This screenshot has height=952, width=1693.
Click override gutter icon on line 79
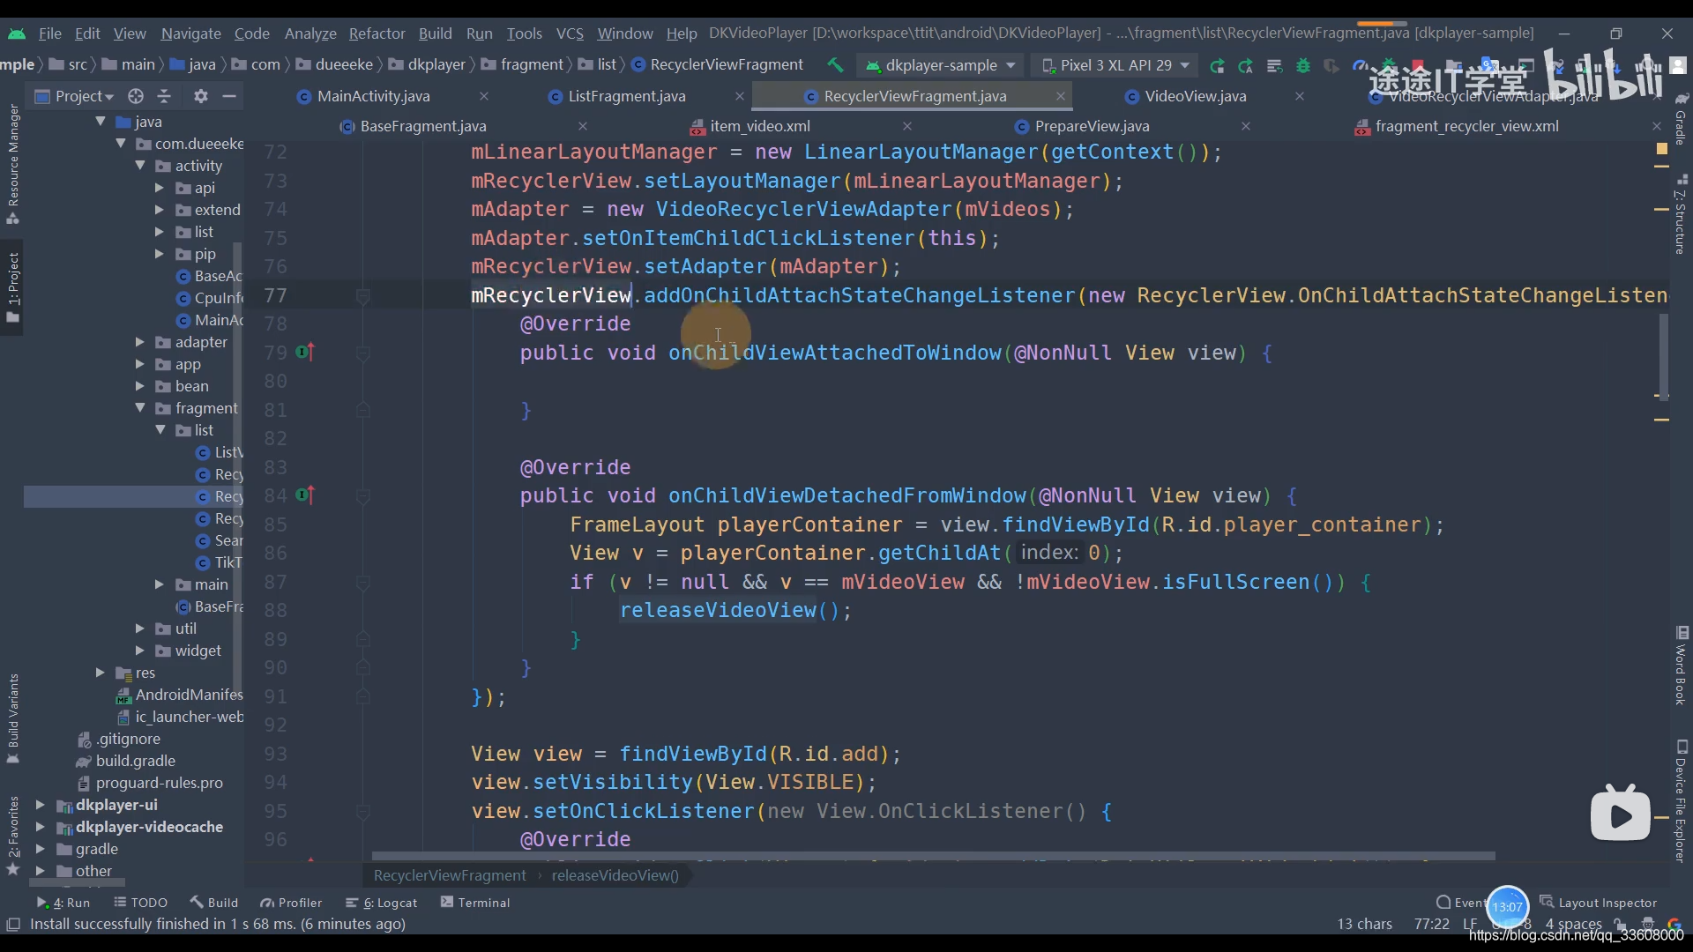tap(304, 352)
